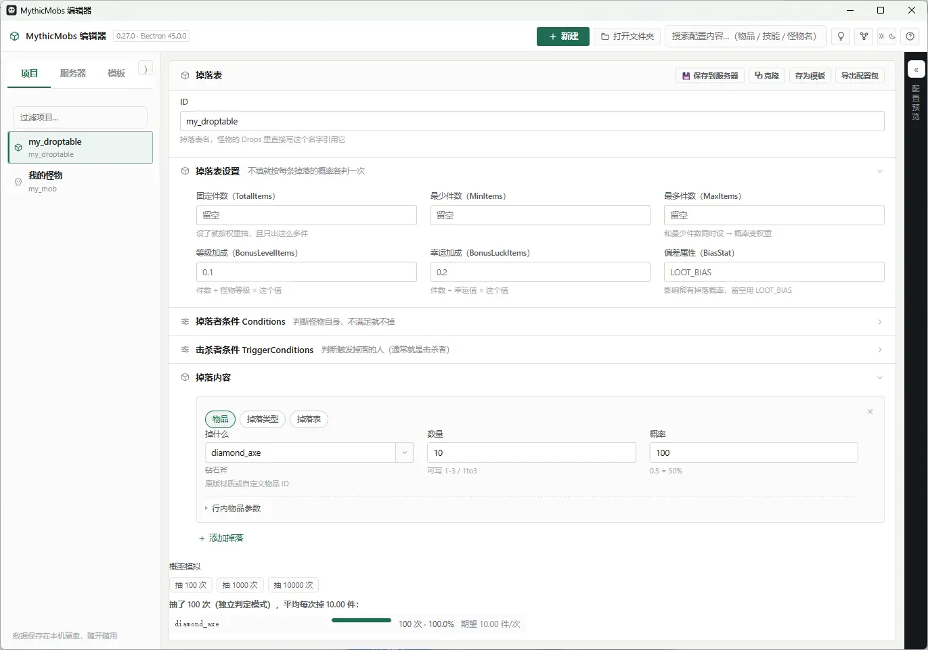The height and width of the screenshot is (650, 928).
Task: Clone the droptable with 克隆
Action: [767, 76]
